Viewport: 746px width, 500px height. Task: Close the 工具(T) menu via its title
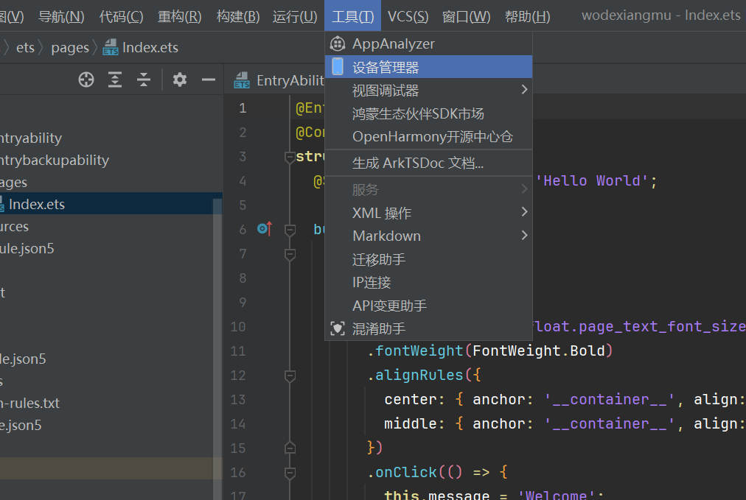coord(352,17)
